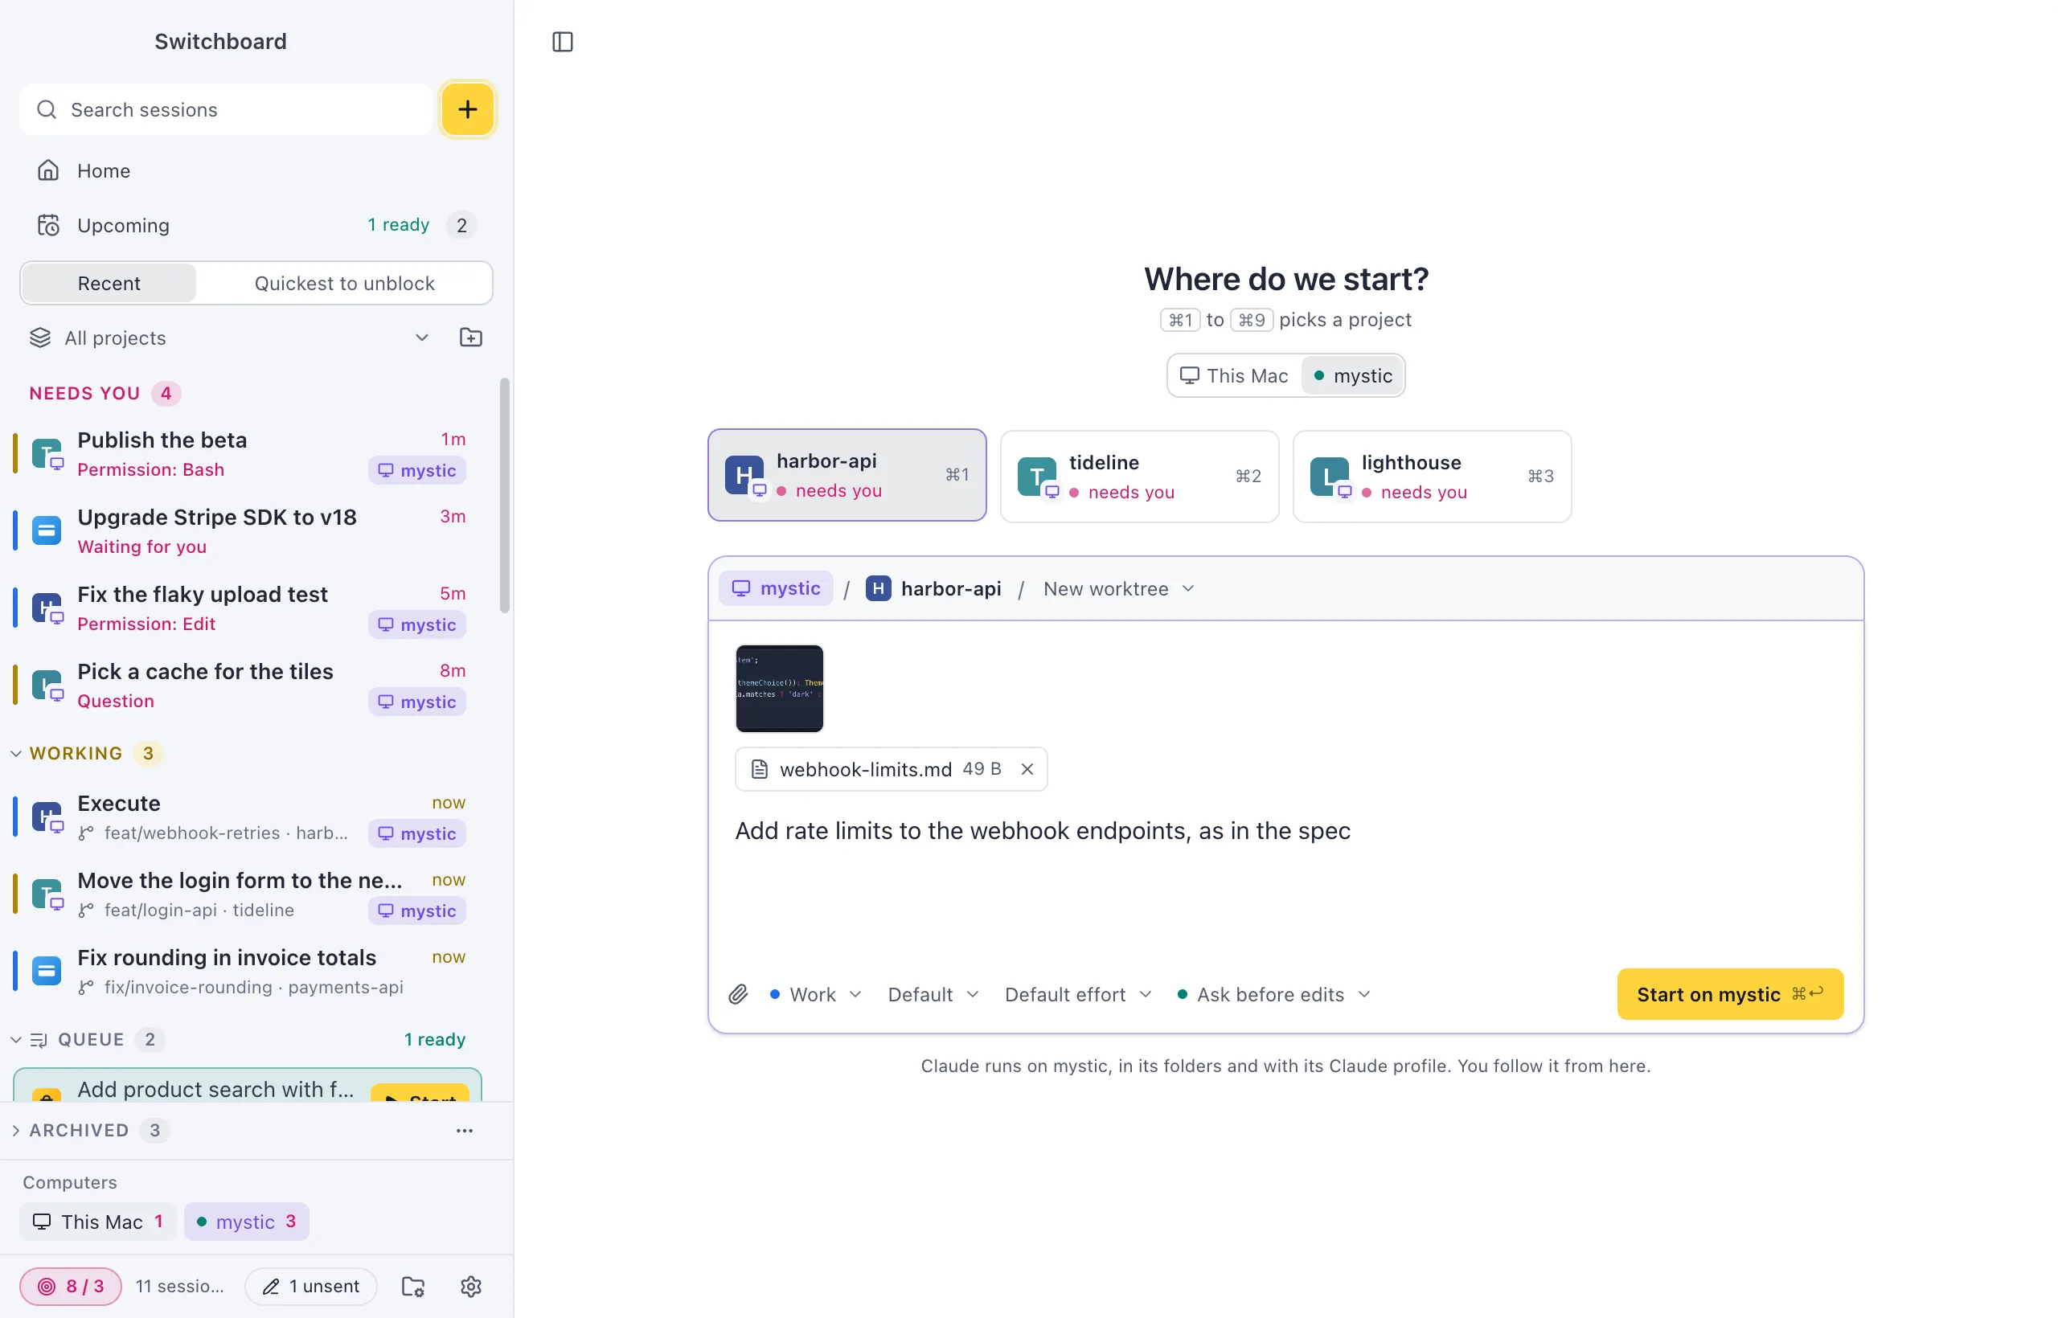2058x1318 pixels.
Task: Click the Search sessions field
Action: (x=226, y=109)
